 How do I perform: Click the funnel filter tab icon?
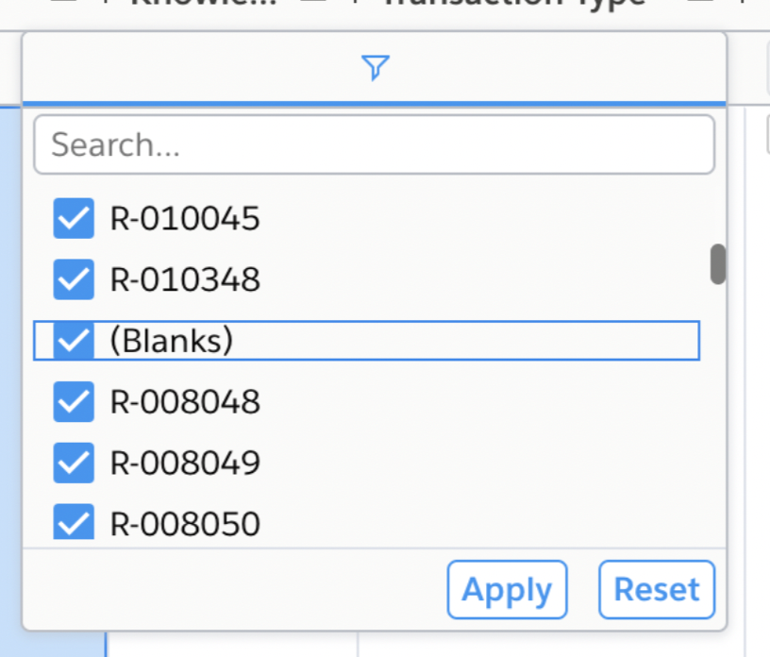pyautogui.click(x=375, y=67)
